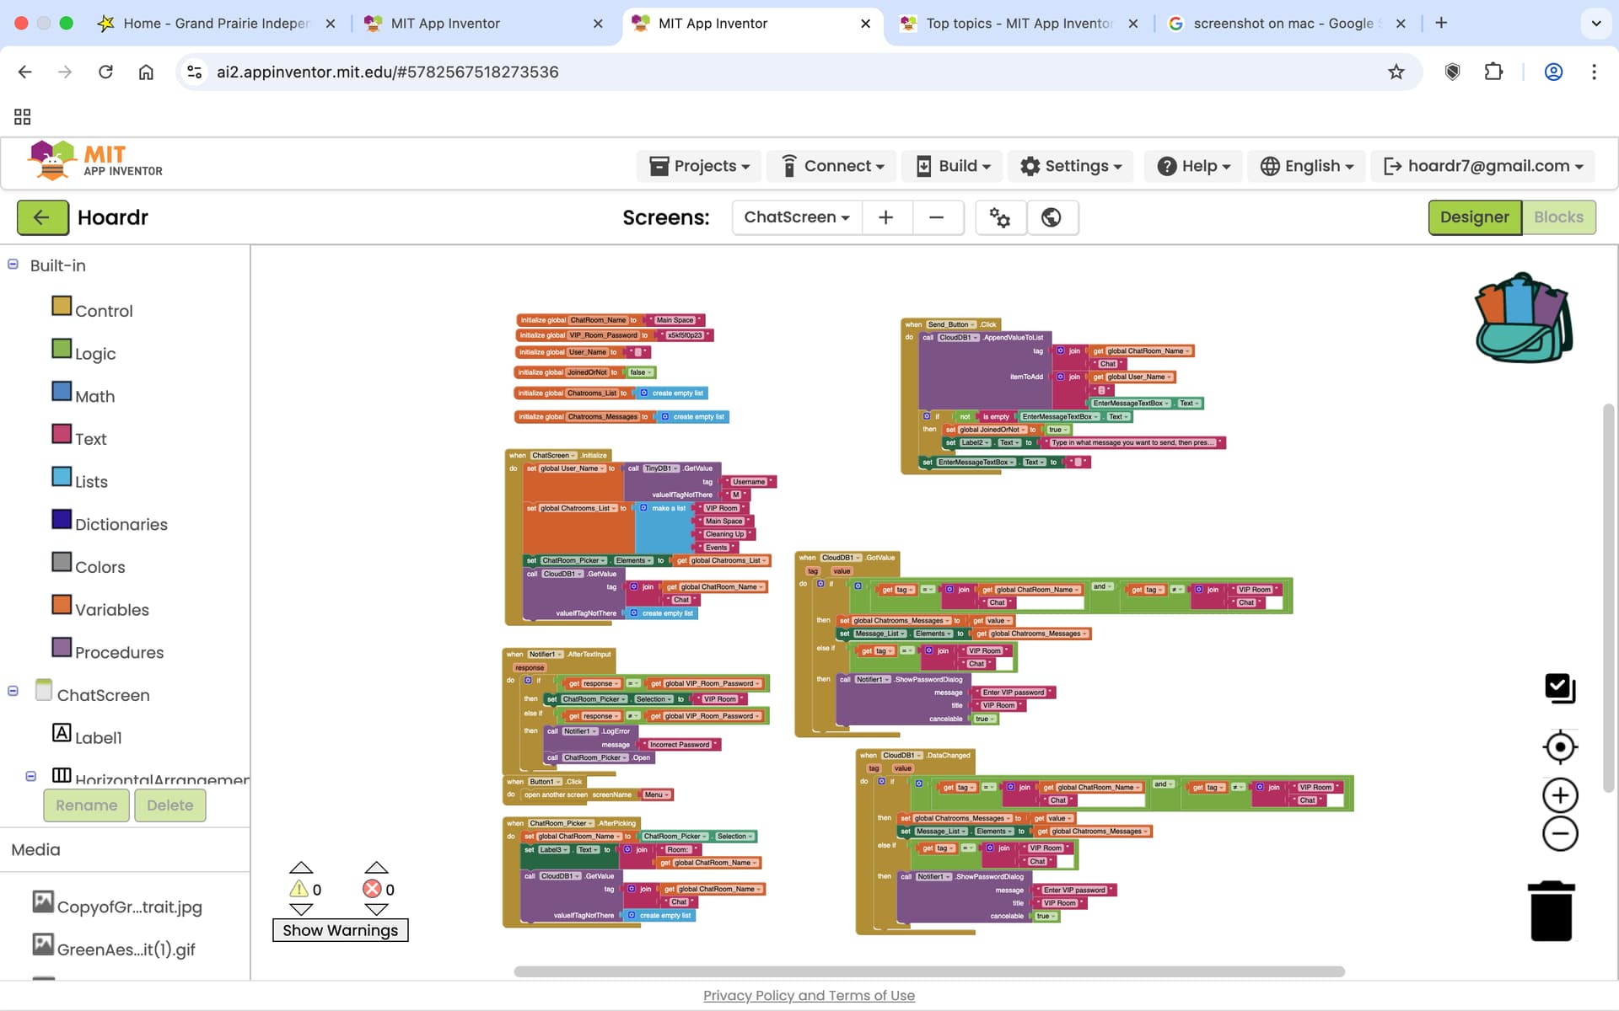The image size is (1619, 1011).
Task: Click the shield extension icon
Action: pos(1452,72)
